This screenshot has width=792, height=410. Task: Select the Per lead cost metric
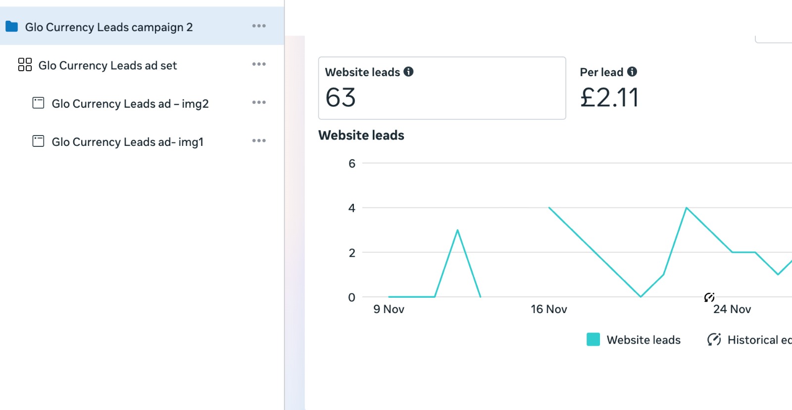point(609,89)
